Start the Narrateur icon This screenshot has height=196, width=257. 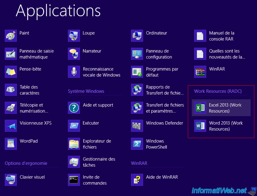[74, 54]
